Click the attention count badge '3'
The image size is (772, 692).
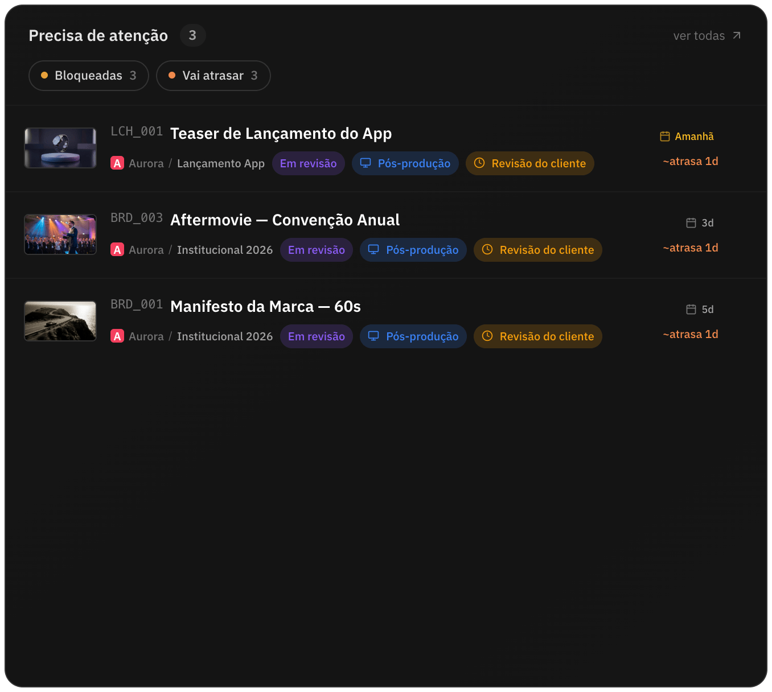tap(192, 35)
